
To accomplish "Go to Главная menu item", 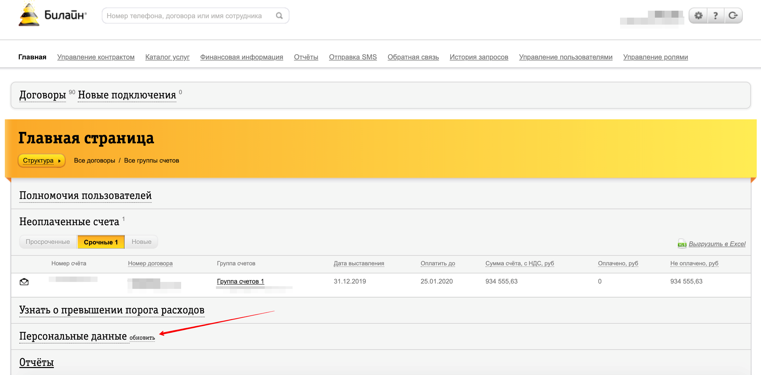I will click(32, 57).
